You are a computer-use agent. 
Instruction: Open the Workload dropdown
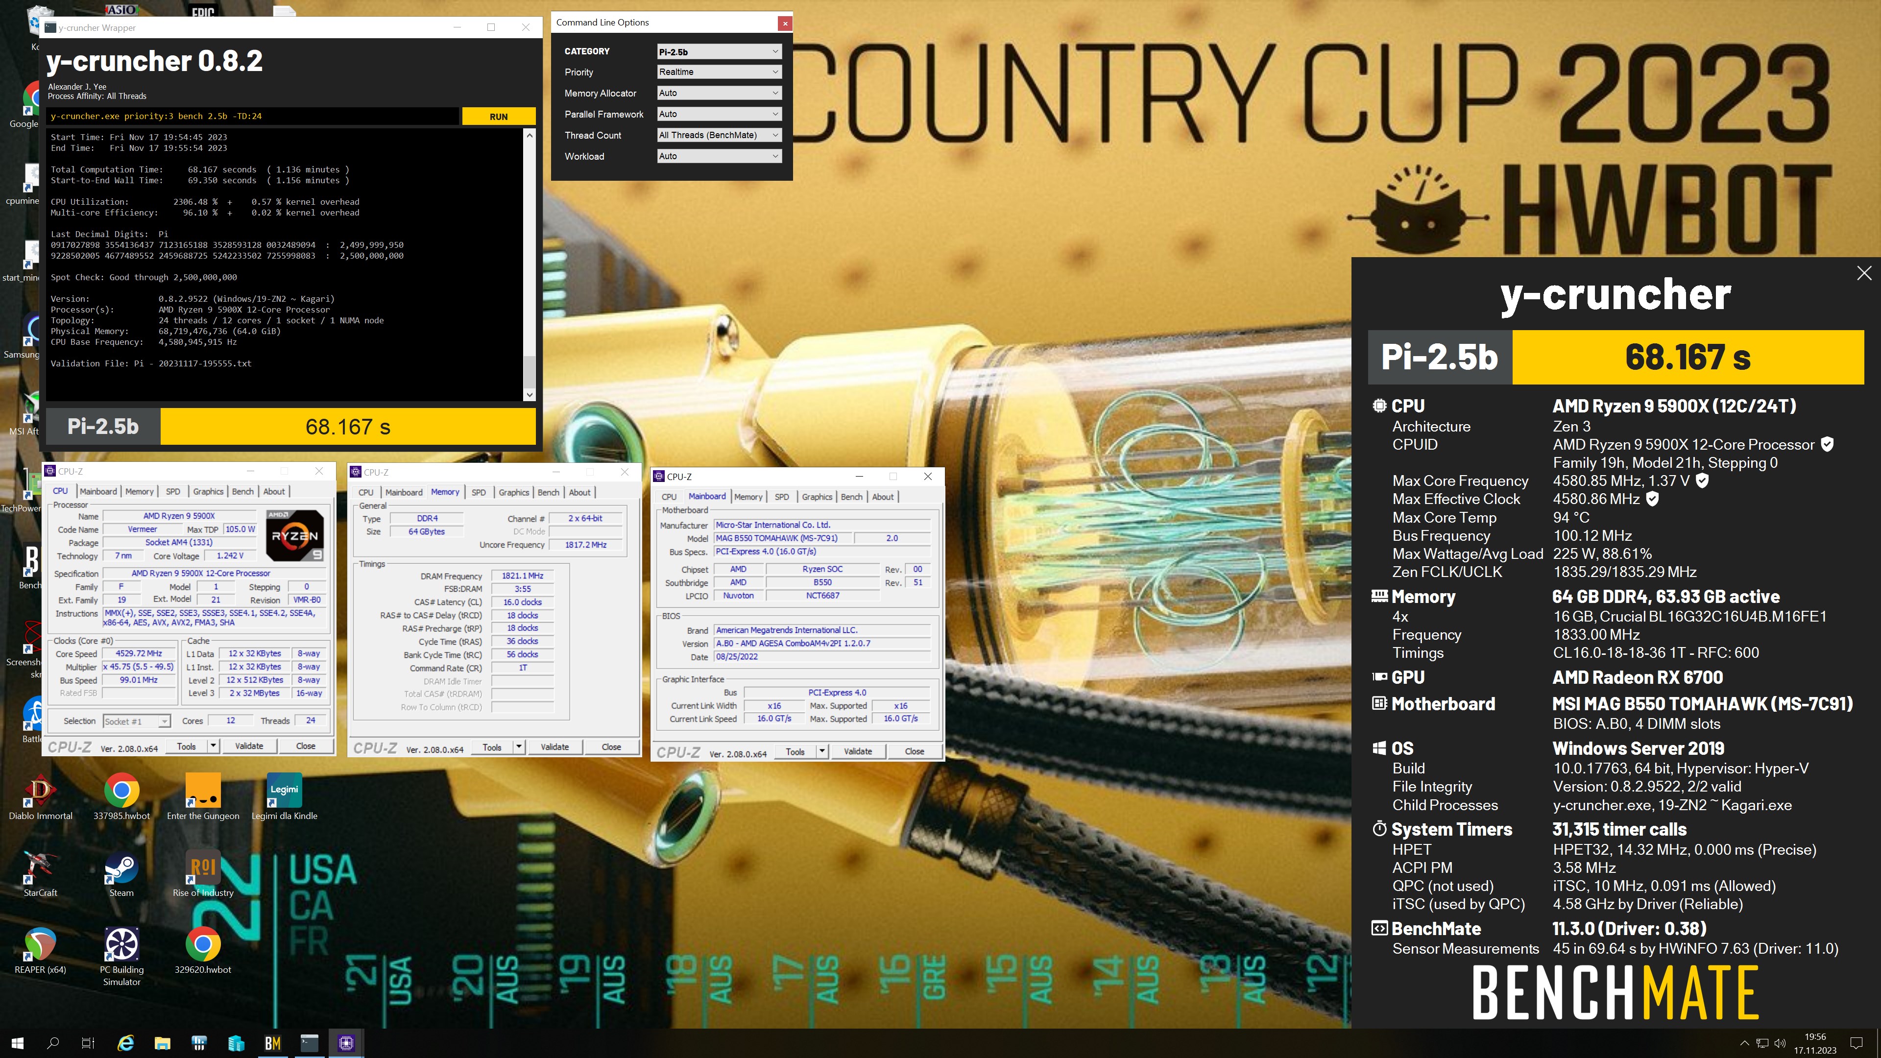[x=720, y=156]
